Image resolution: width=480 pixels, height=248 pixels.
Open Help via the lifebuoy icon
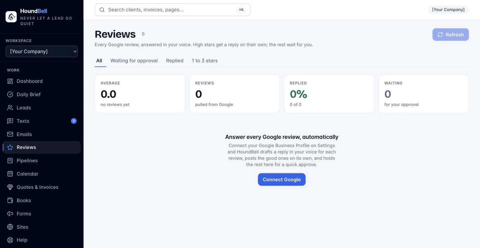10,240
